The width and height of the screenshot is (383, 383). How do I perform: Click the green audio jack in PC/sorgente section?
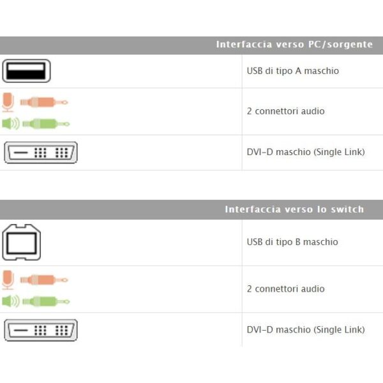pos(45,124)
